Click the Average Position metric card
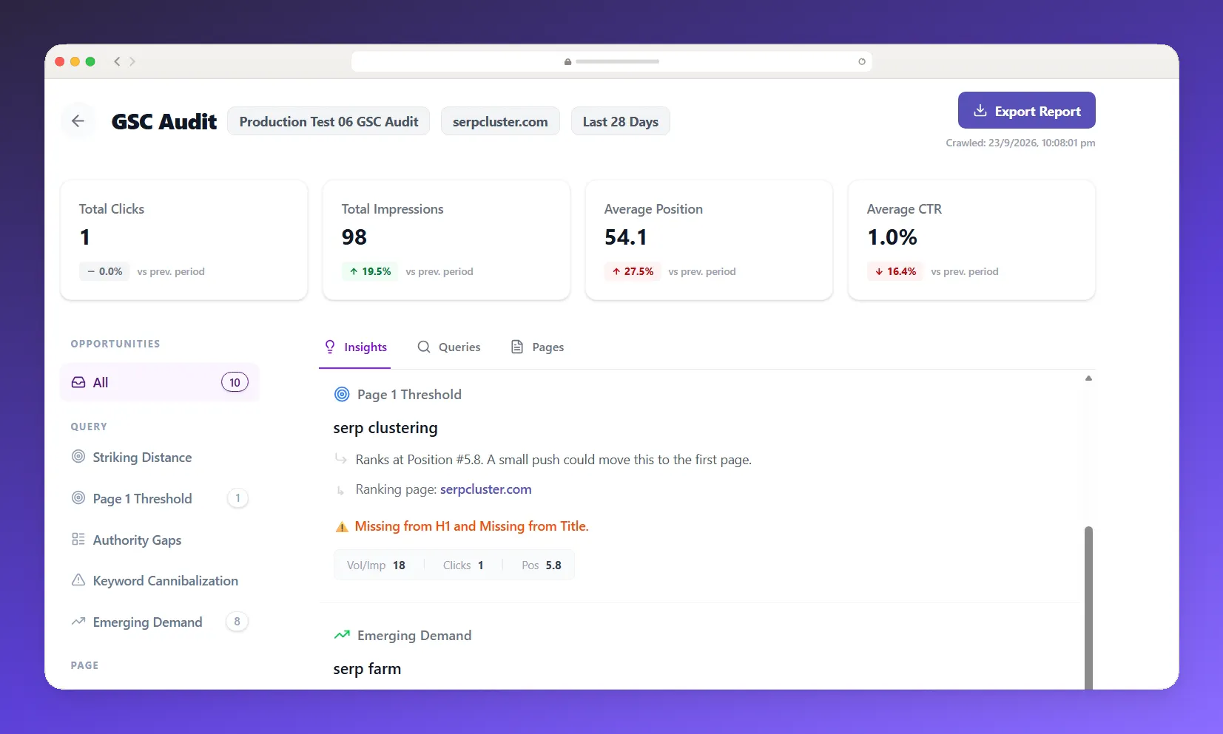The height and width of the screenshot is (734, 1223). point(710,240)
